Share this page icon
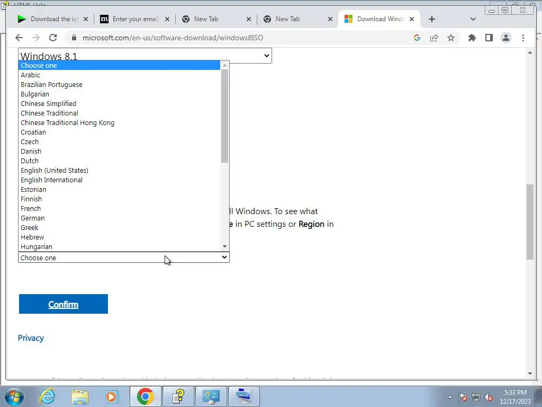The width and height of the screenshot is (542, 407). [x=434, y=38]
